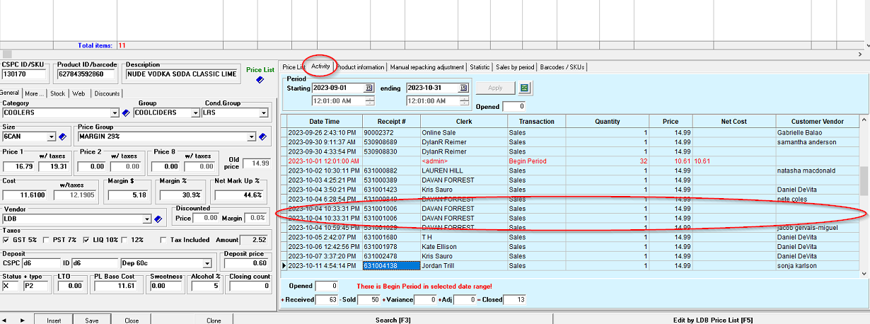Viewport: 870px width, 324px height.
Task: Go to next record arrow
Action: (22, 320)
